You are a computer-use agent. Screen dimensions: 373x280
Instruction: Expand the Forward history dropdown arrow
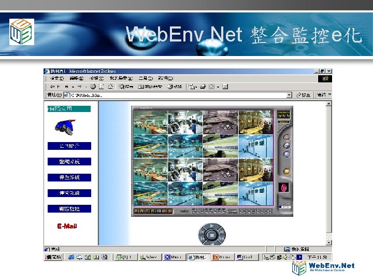pos(86,87)
